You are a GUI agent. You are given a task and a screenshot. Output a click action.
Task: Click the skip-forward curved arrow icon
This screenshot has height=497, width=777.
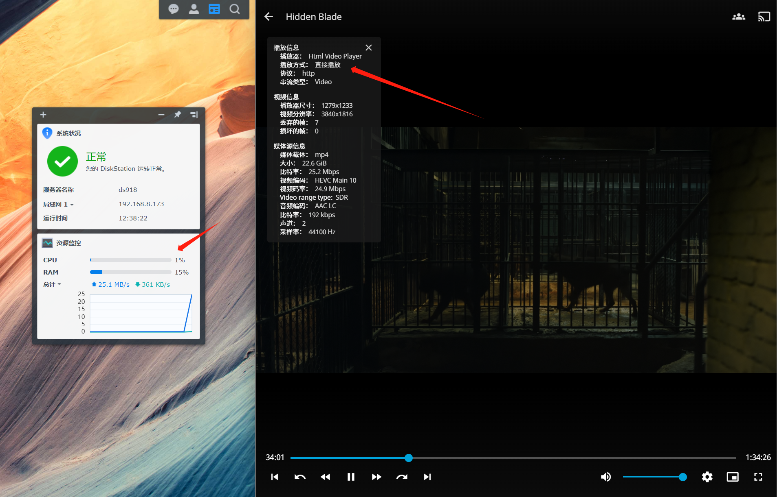point(402,477)
